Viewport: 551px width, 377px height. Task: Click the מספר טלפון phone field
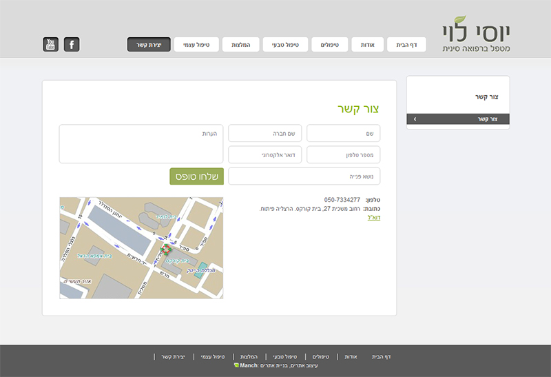point(343,155)
